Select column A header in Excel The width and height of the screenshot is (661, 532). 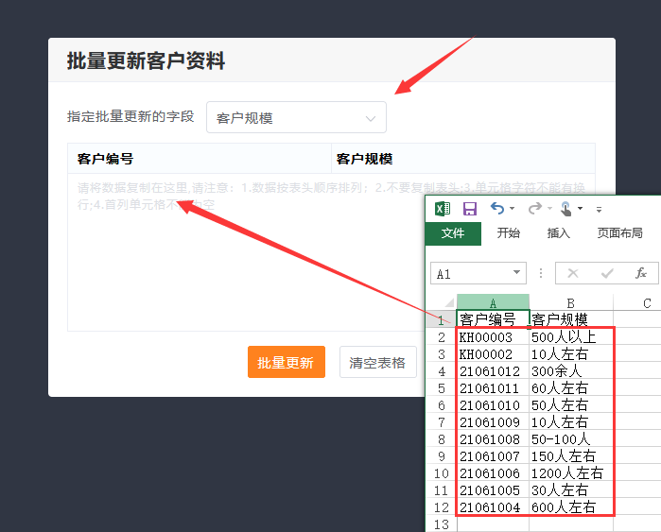[x=493, y=302]
